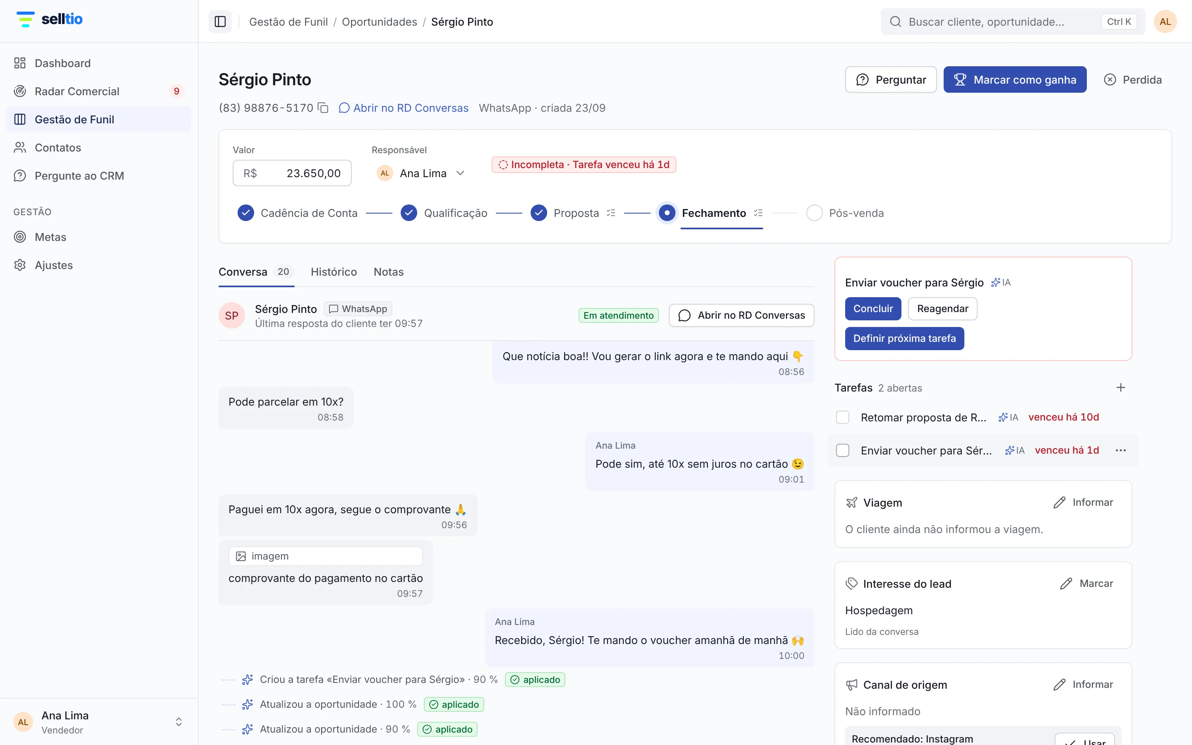Check the Enviar voucher task checkbox

click(x=843, y=450)
